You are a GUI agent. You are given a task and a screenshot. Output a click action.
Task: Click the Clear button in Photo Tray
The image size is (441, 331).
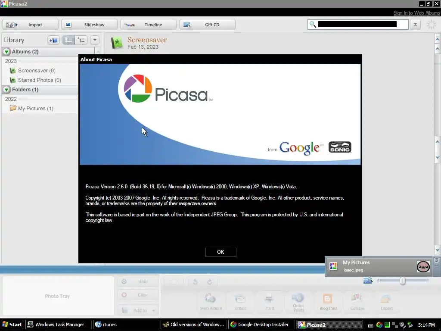(x=138, y=295)
